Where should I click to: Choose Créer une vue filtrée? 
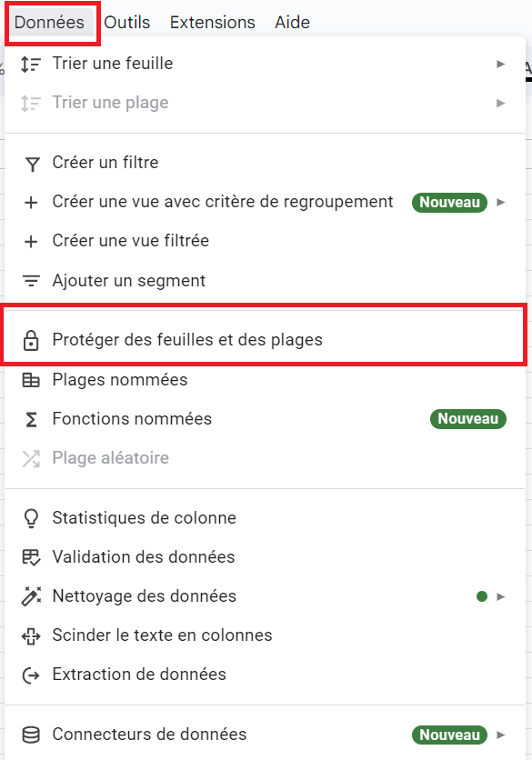coord(265,241)
